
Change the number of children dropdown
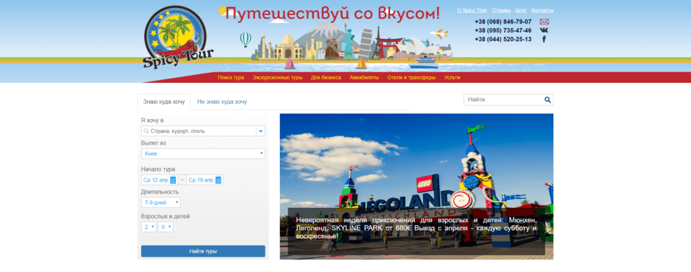(x=165, y=227)
